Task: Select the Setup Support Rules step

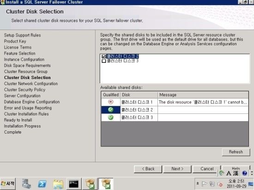Action: tap(22, 35)
